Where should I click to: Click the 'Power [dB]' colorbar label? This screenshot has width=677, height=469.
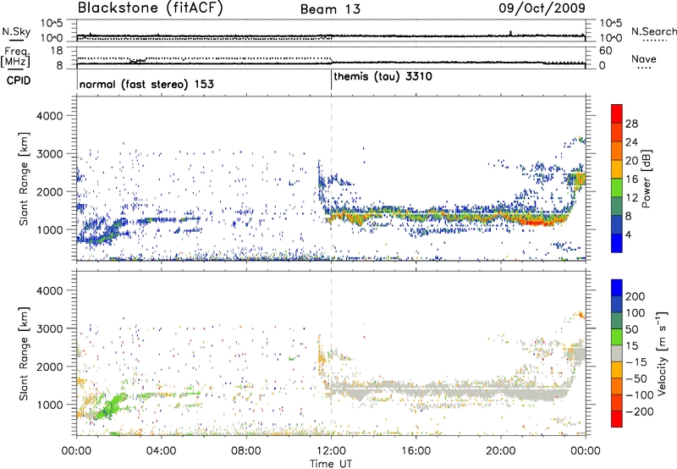tap(647, 179)
